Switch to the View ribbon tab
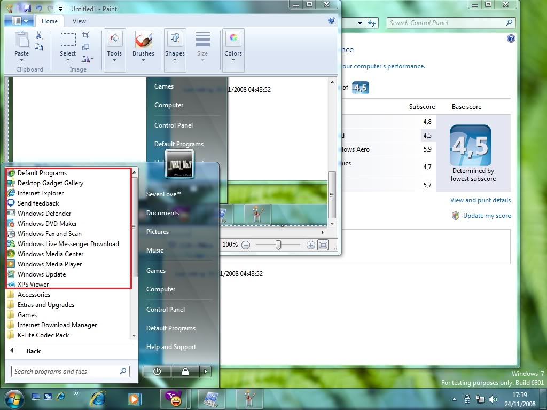547x410 pixels. pos(79,21)
